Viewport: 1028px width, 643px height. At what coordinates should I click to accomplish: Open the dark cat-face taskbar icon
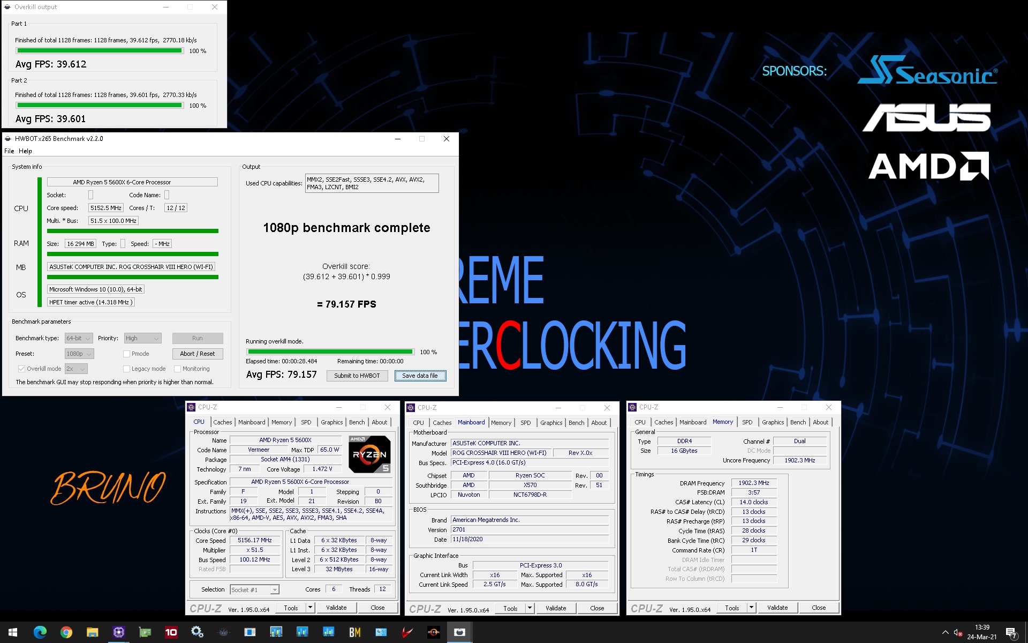[x=223, y=632]
